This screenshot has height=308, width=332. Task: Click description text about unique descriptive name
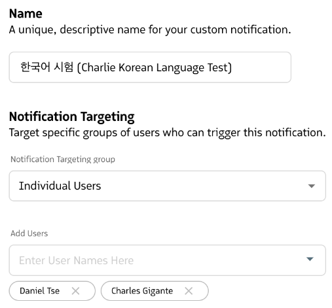tap(150, 29)
